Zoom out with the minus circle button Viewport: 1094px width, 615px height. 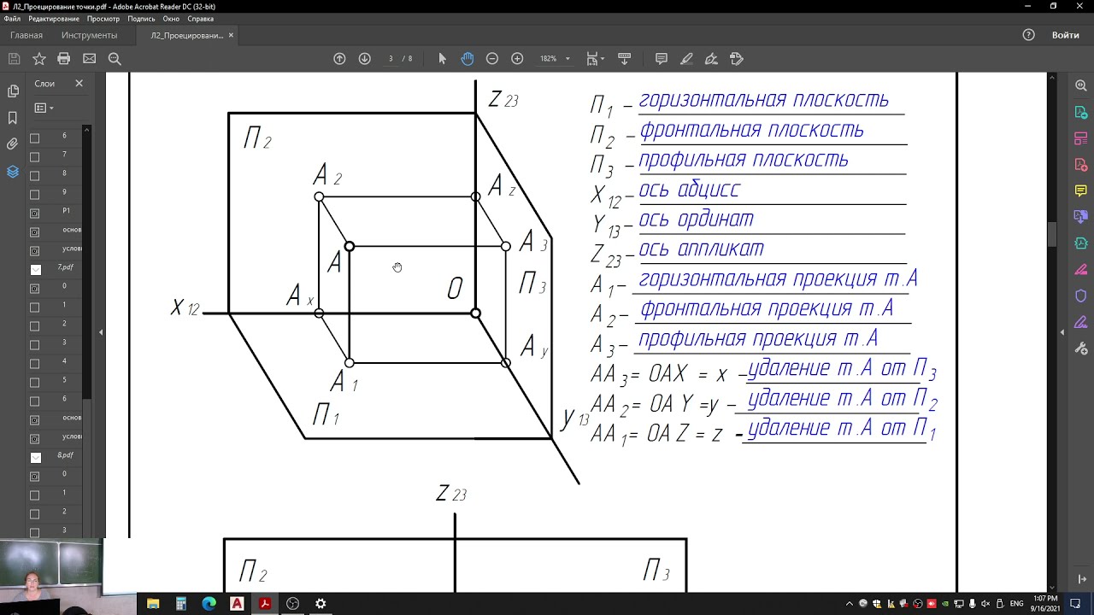[492, 59]
